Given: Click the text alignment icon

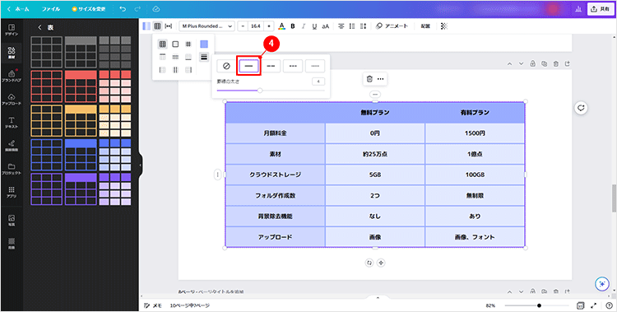Looking at the screenshot, I should [x=341, y=26].
